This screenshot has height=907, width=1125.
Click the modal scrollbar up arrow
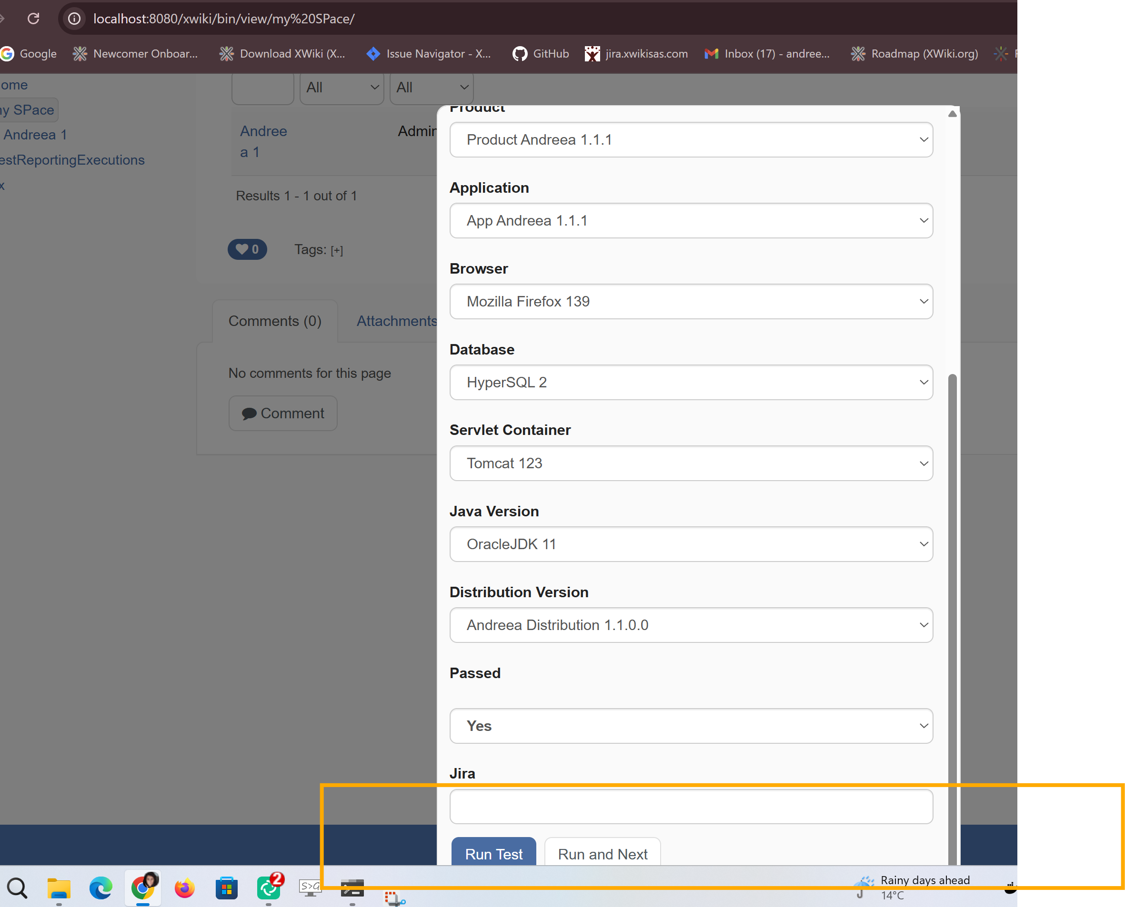953,113
